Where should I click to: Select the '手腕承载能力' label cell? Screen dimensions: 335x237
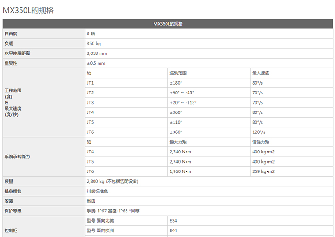(44, 157)
